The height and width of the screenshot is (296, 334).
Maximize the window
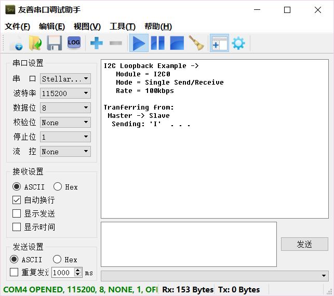tap(287, 10)
